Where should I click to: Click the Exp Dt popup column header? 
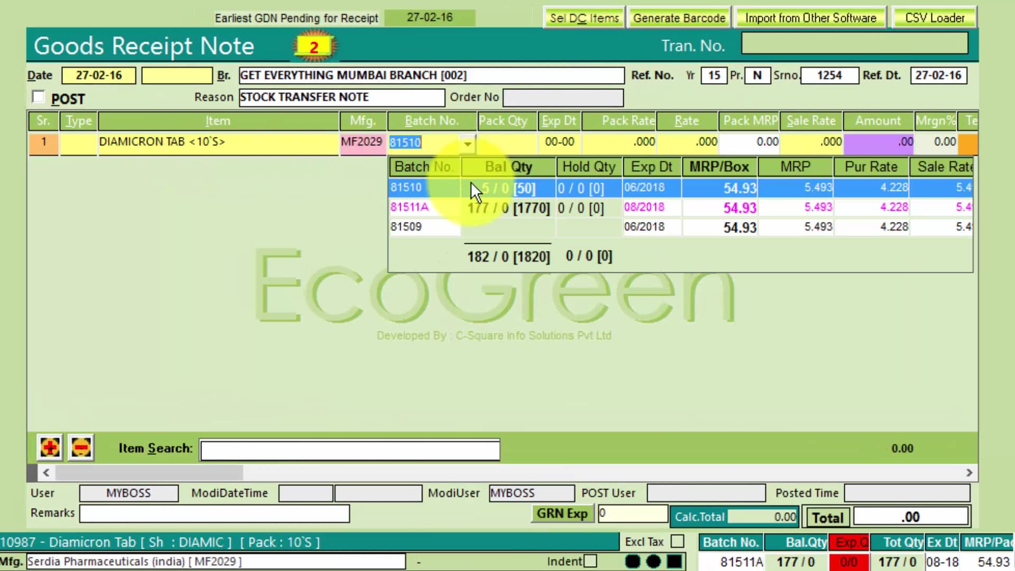(651, 167)
